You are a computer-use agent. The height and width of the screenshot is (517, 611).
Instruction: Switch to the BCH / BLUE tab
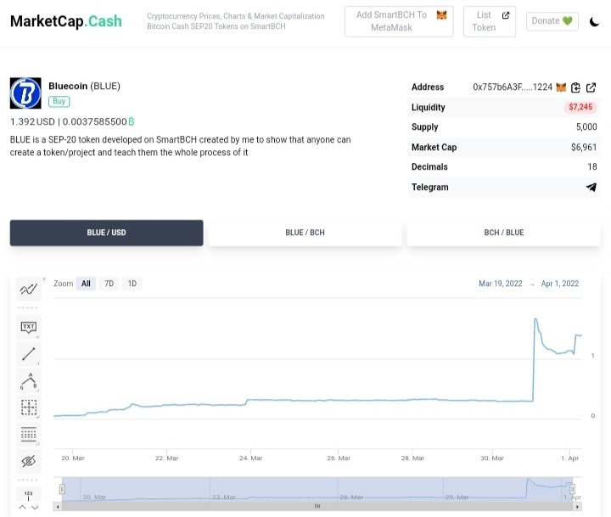(503, 233)
